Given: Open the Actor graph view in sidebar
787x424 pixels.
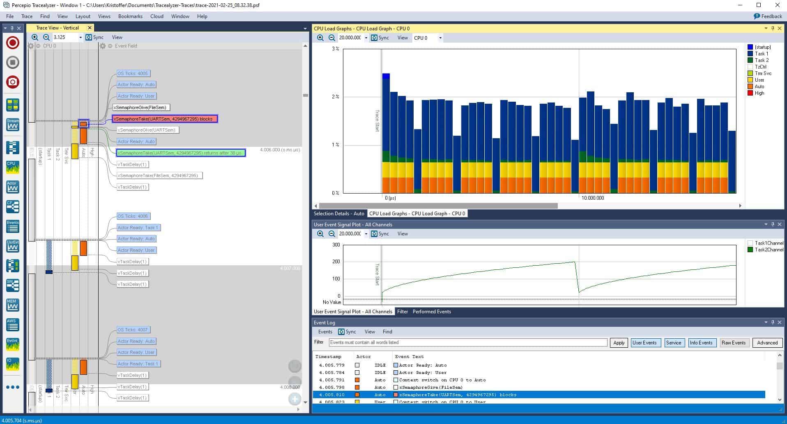Looking at the screenshot, I should [x=12, y=187].
